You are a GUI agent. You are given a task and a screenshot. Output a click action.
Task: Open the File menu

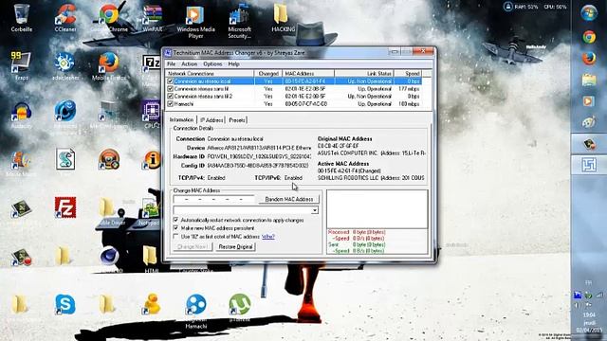coord(171,63)
